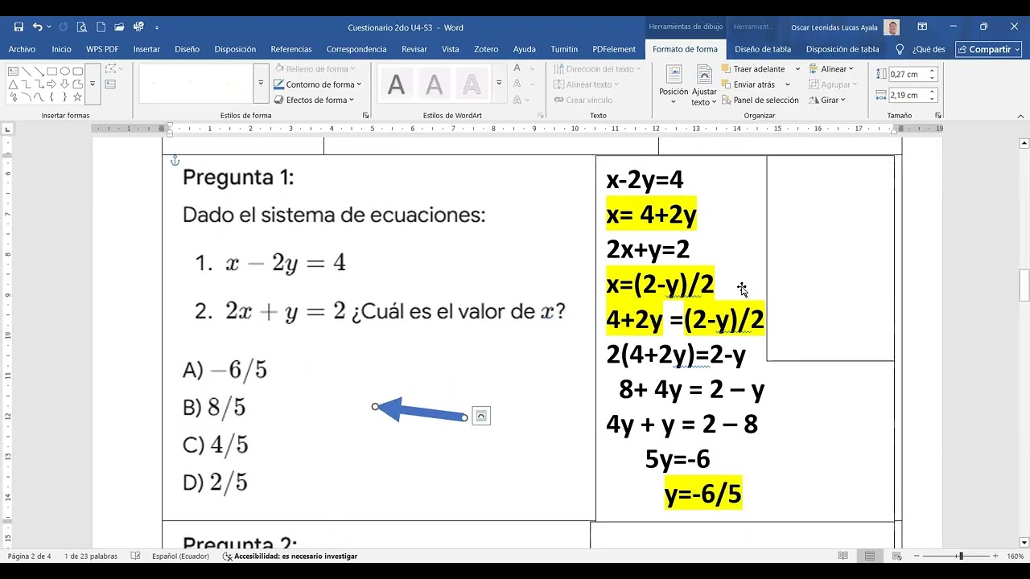
Task: Apply the third WordArt style A
Action: point(472,84)
